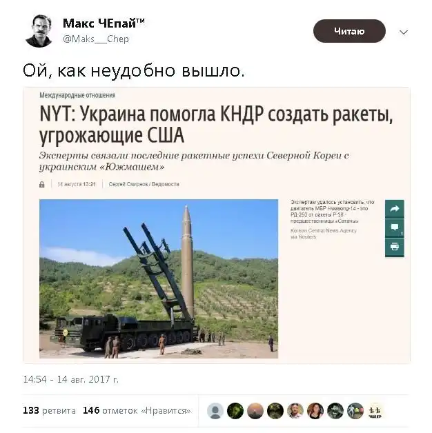Toggle the Читаю follow button
The width and height of the screenshot is (432, 433).
click(349, 31)
